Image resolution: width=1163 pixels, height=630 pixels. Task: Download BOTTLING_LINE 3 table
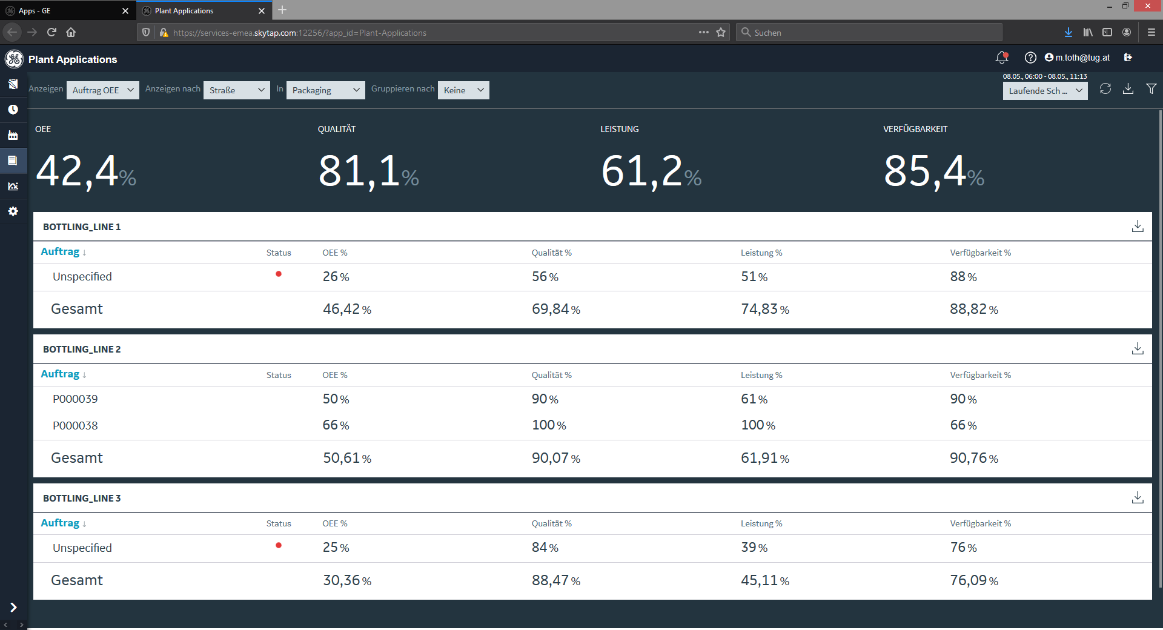coord(1138,497)
